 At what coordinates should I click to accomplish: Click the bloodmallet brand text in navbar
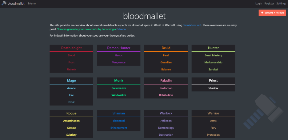click(x=16, y=3)
